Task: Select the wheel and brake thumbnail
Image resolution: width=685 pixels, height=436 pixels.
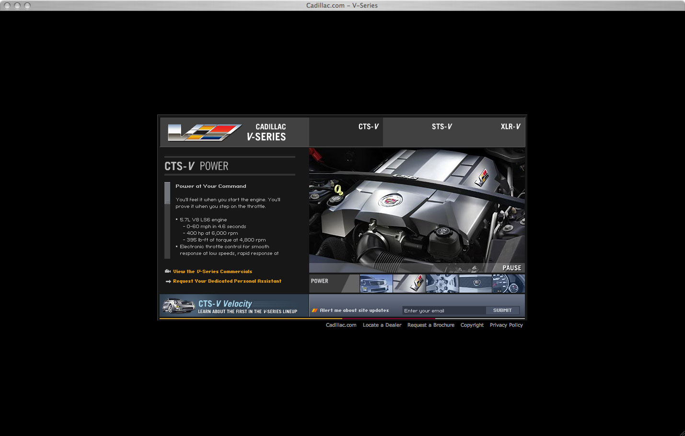Action: tap(442, 283)
